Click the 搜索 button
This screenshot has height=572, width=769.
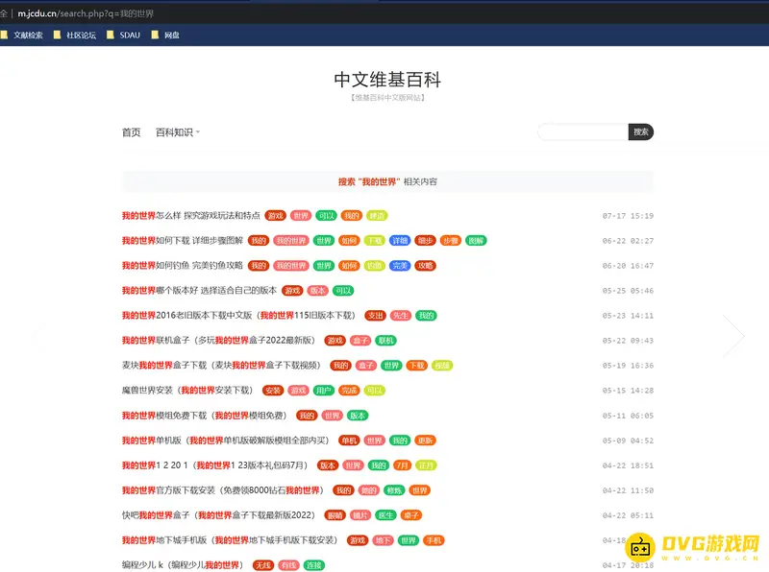(x=641, y=132)
